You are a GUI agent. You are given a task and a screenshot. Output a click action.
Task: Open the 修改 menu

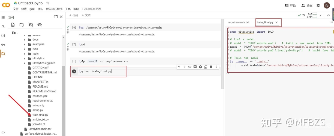tap(24, 9)
